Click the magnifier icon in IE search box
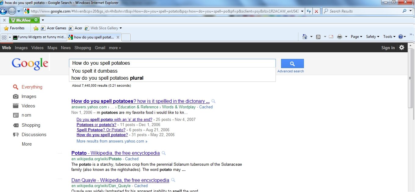415x192 pixels. coord(405,11)
